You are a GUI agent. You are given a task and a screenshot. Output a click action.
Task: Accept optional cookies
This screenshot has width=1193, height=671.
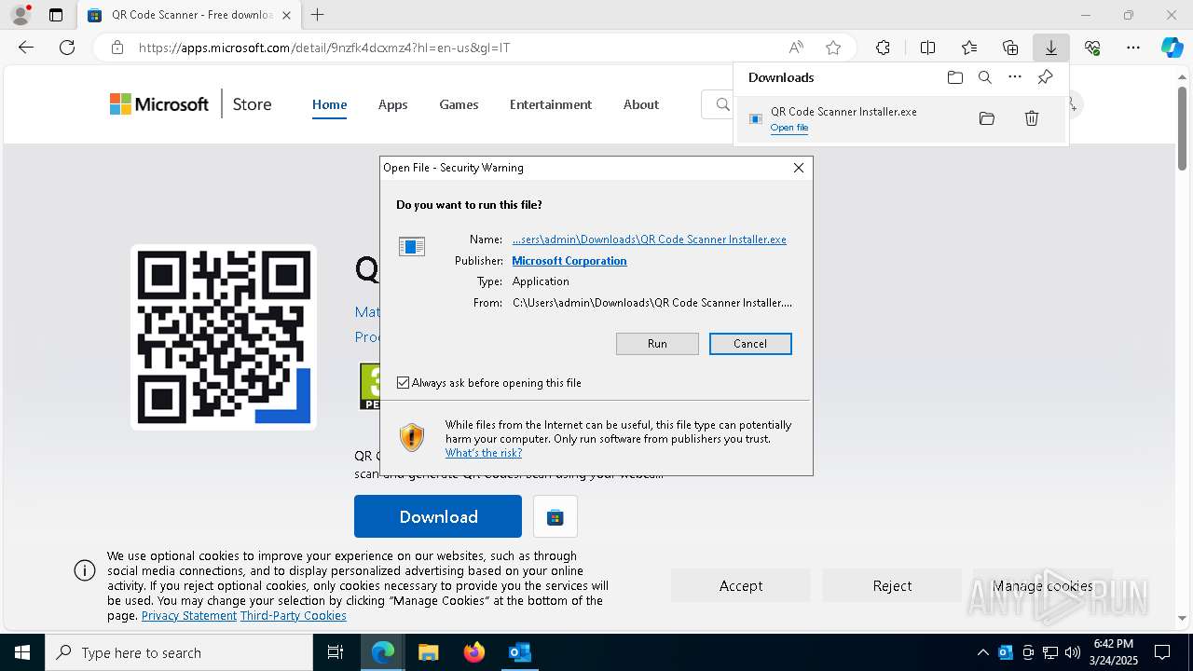coord(741,585)
